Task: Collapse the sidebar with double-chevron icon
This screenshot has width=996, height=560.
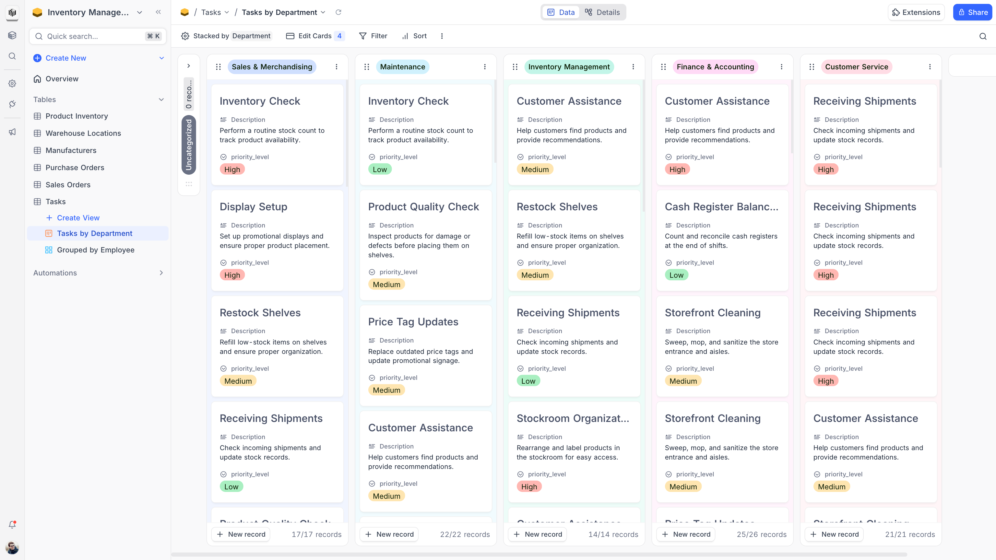Action: tap(158, 12)
